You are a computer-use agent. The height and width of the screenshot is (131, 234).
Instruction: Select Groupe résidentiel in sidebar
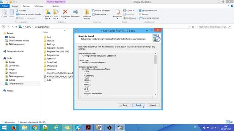click(x=15, y=51)
